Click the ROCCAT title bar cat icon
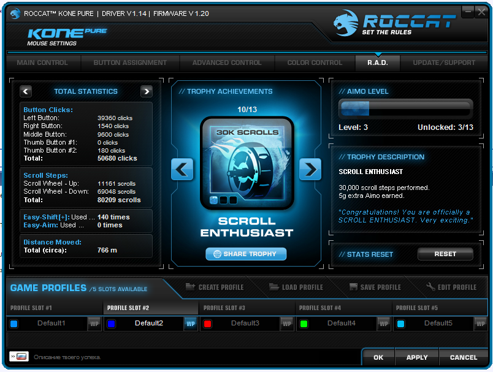 15,14
